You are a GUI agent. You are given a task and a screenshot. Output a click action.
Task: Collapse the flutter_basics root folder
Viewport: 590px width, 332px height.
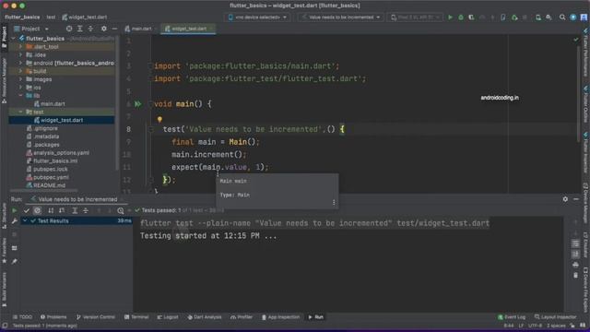(14, 39)
